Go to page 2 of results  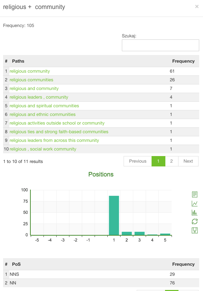(172, 161)
